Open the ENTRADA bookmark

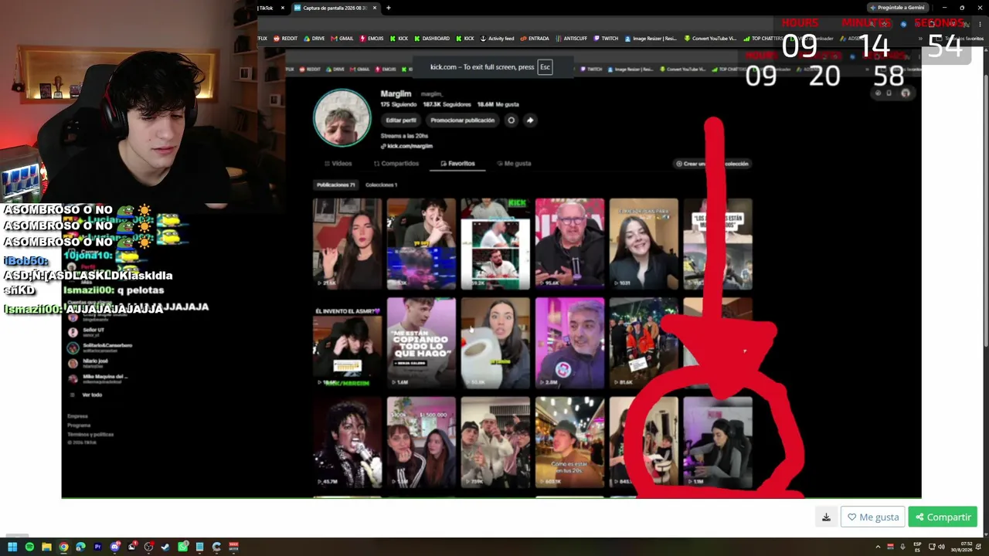(x=535, y=39)
